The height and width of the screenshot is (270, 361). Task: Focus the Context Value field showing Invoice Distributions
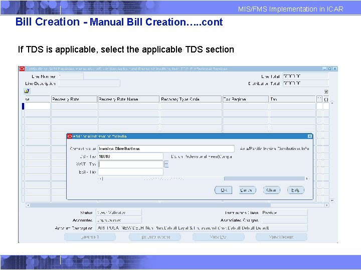coord(166,148)
